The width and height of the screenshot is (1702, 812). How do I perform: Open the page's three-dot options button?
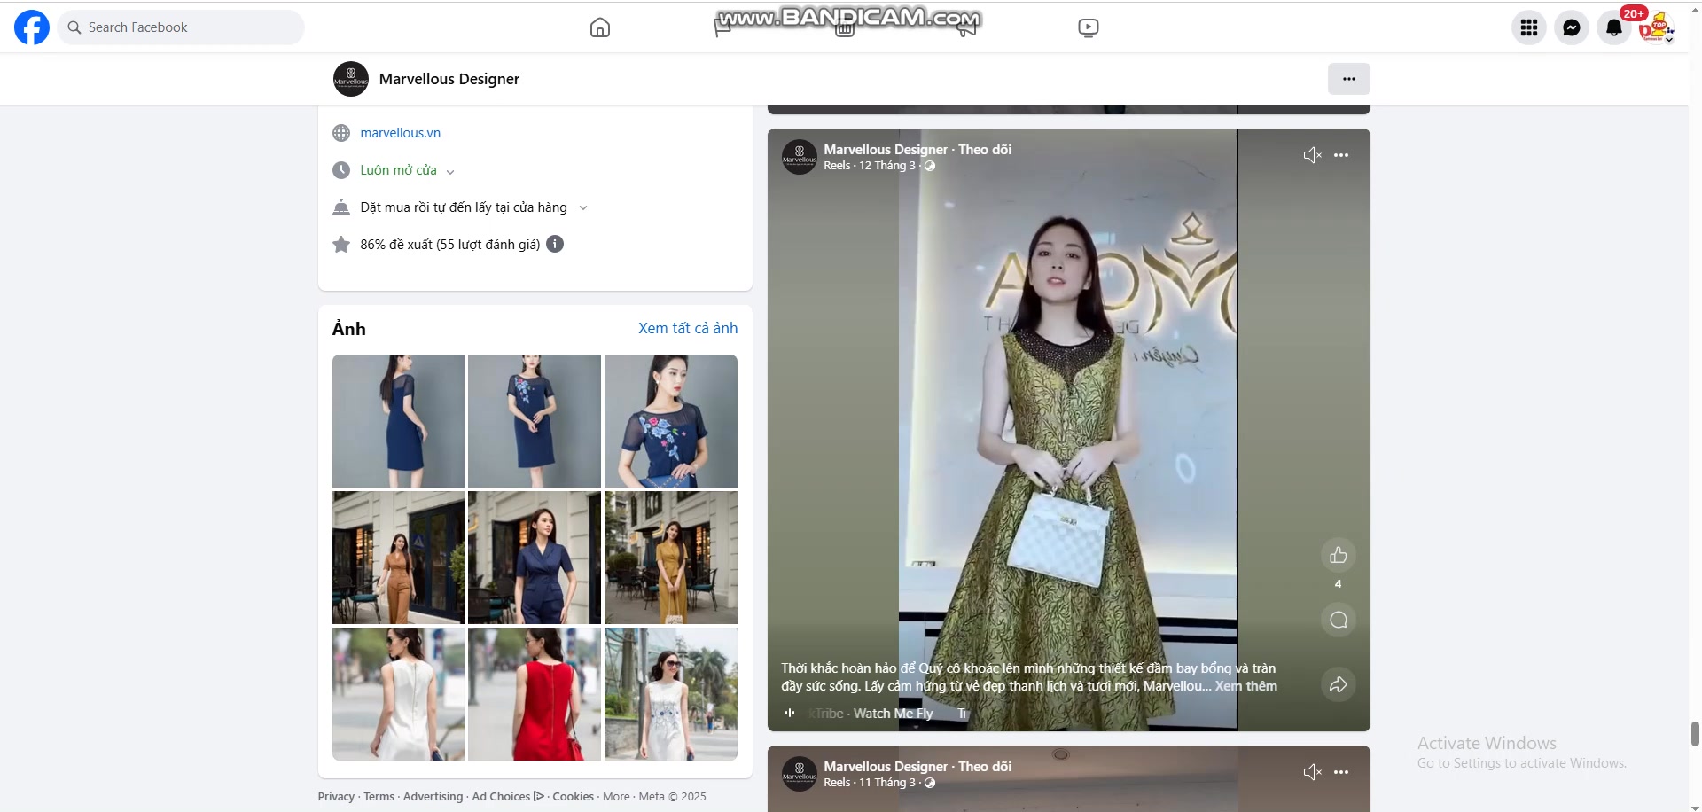pyautogui.click(x=1348, y=79)
